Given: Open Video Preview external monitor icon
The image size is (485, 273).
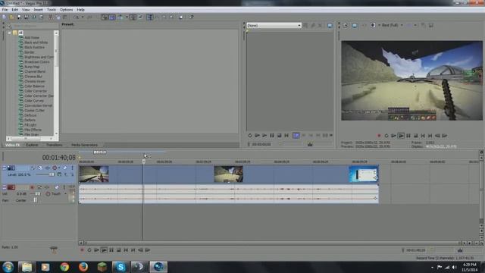Looking at the screenshot, I should pyautogui.click(x=355, y=25).
